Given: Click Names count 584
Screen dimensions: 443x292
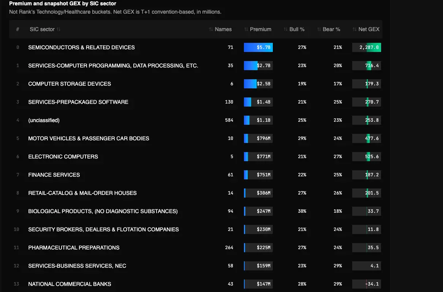Looking at the screenshot, I should (229, 120).
